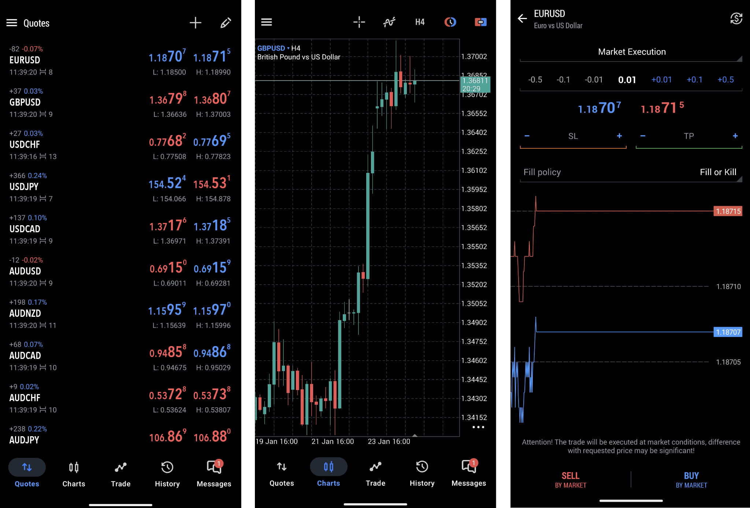Increase volume by +0.1
This screenshot has width=750, height=508.
click(x=694, y=80)
